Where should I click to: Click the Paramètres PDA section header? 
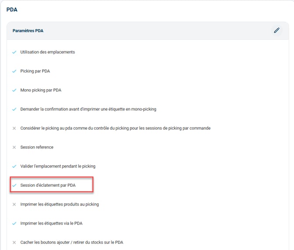[x=28, y=31]
